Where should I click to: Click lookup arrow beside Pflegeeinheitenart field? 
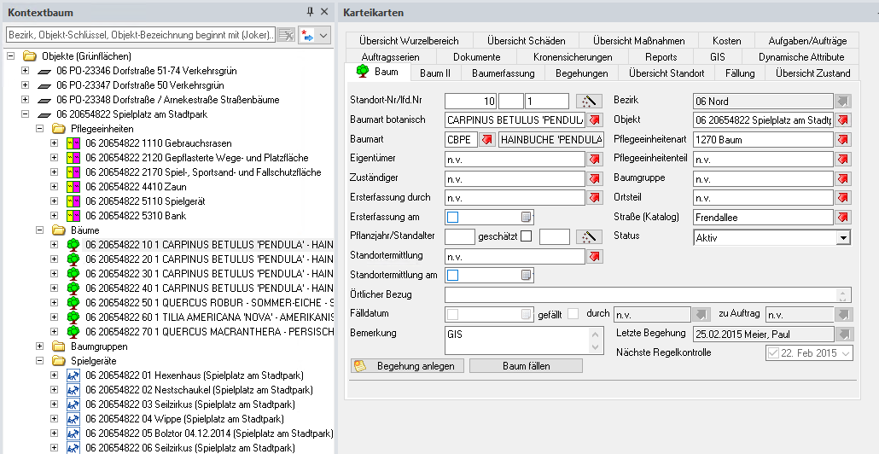[843, 139]
